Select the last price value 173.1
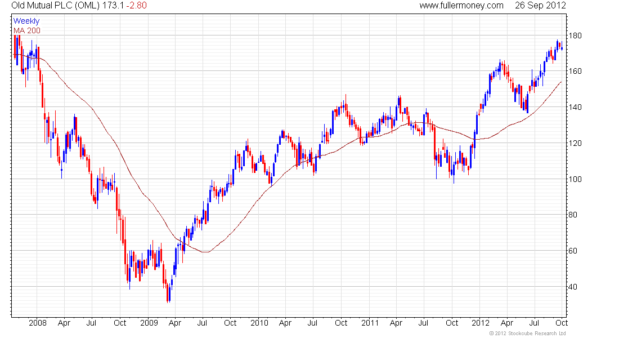Viewport: 619px width, 338px height. tap(113, 6)
